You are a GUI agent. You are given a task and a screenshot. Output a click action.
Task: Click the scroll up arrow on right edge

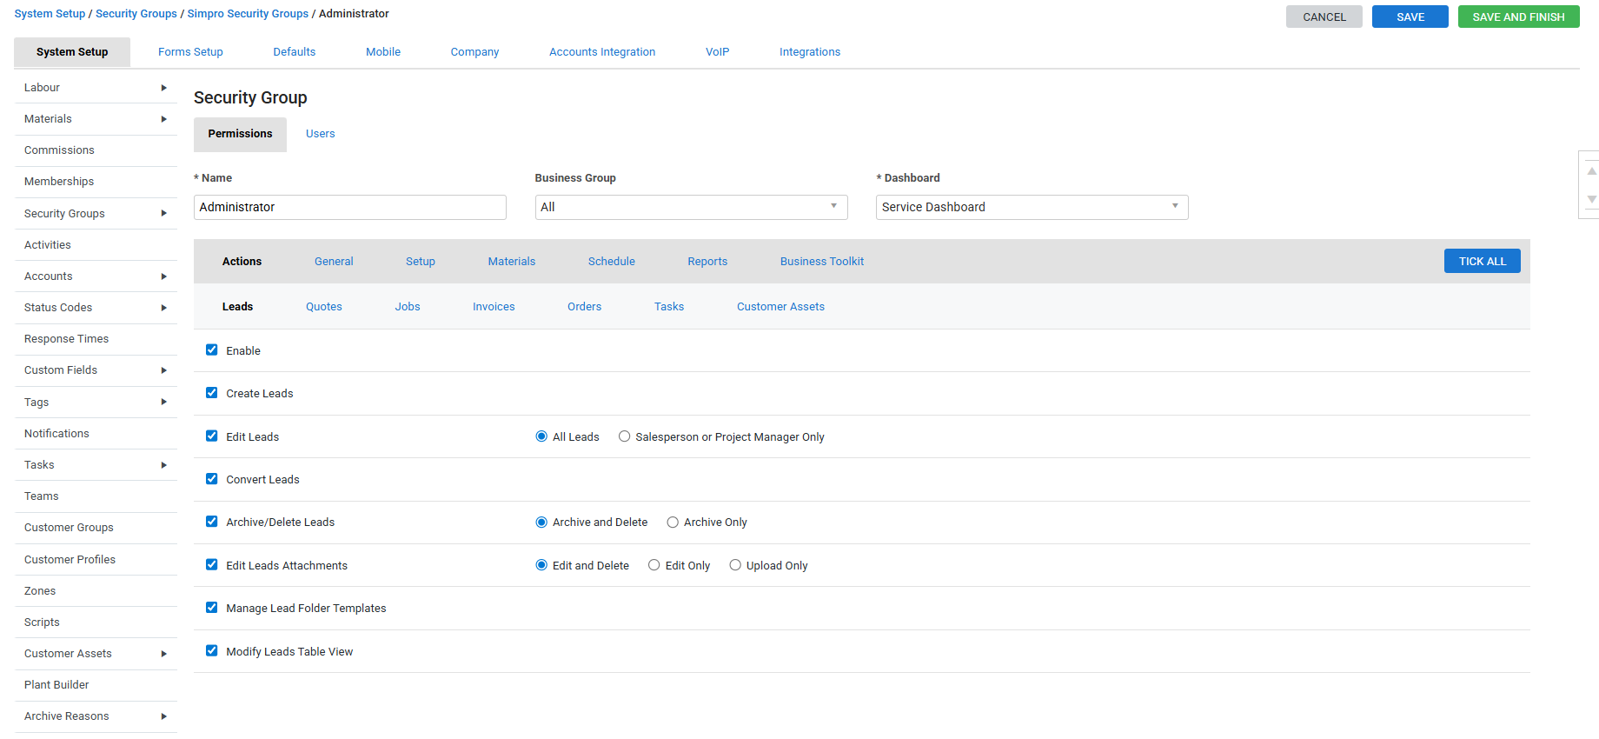pos(1591,171)
